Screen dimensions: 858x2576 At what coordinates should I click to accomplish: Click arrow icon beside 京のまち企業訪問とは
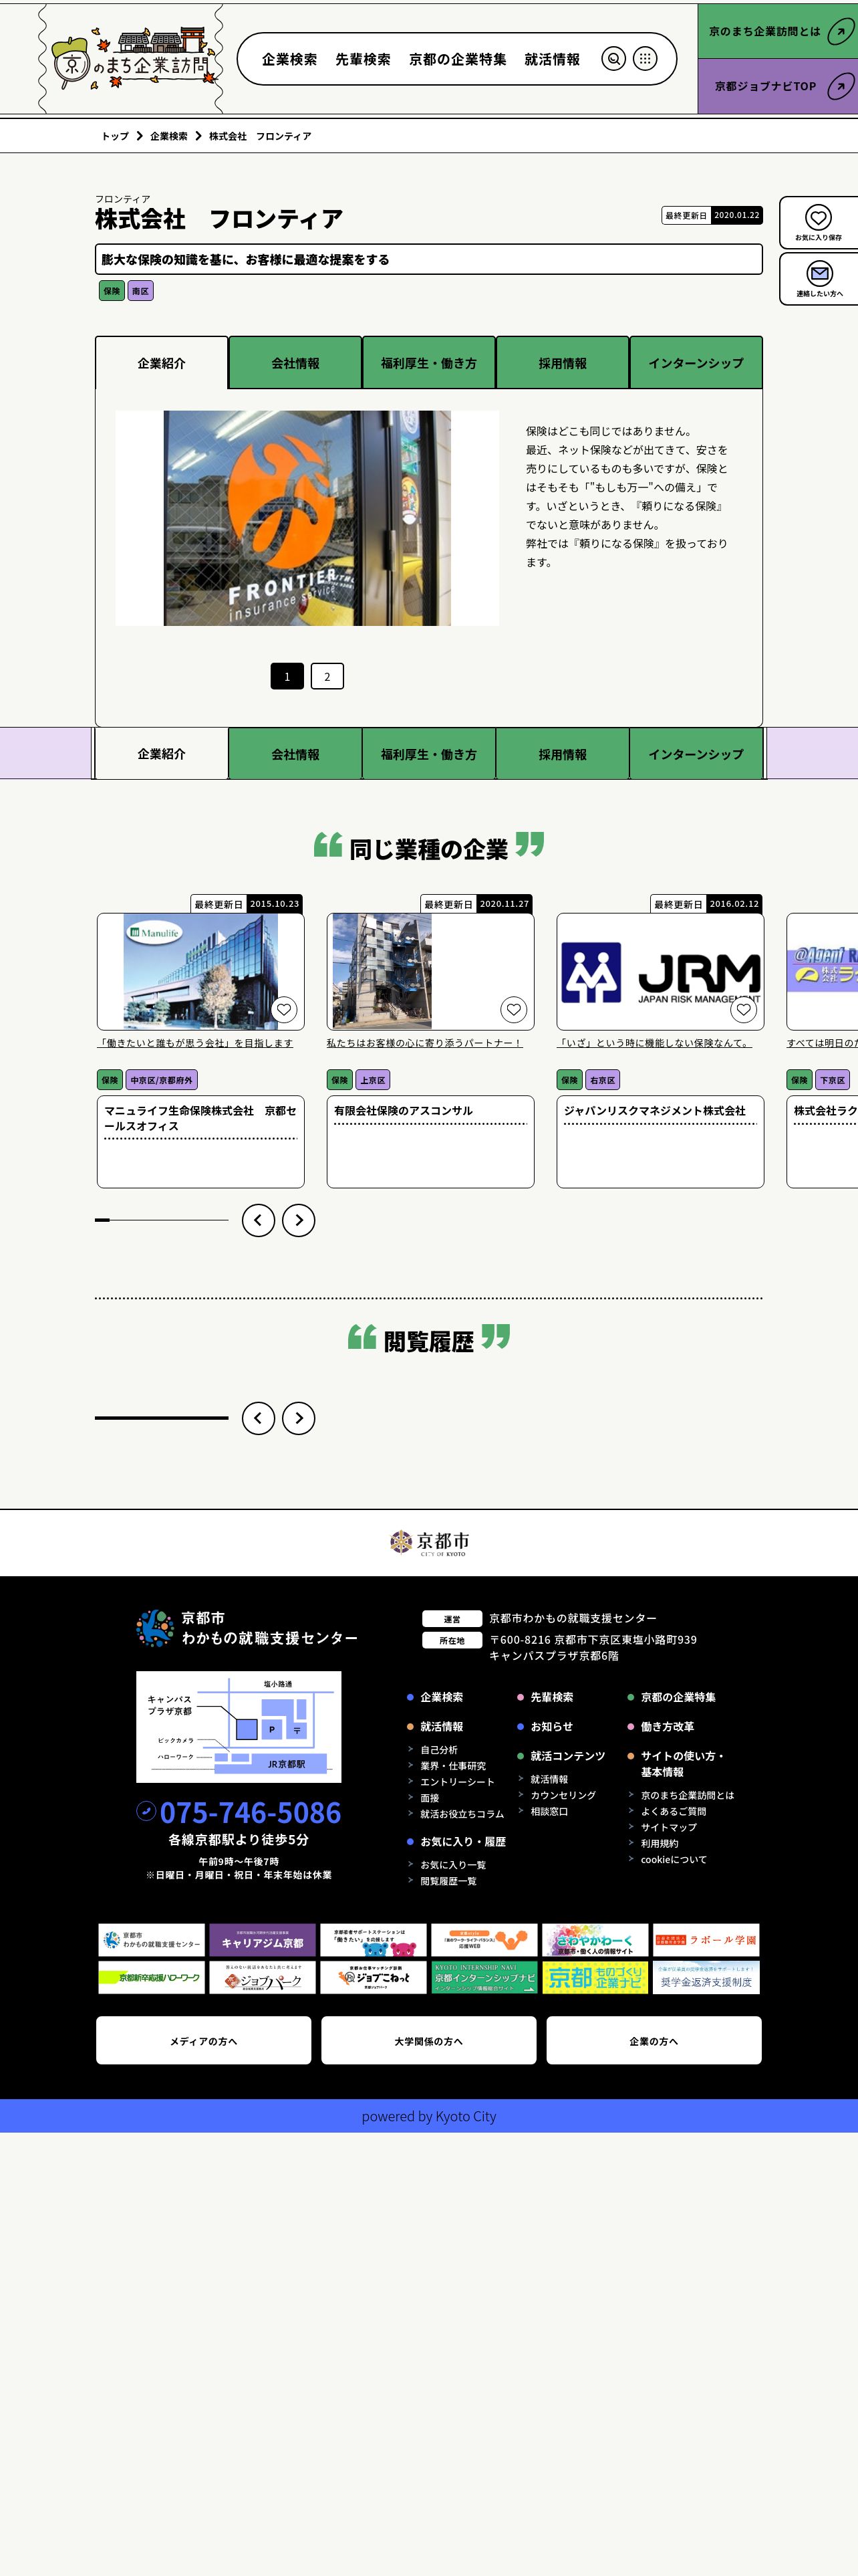[x=840, y=32]
